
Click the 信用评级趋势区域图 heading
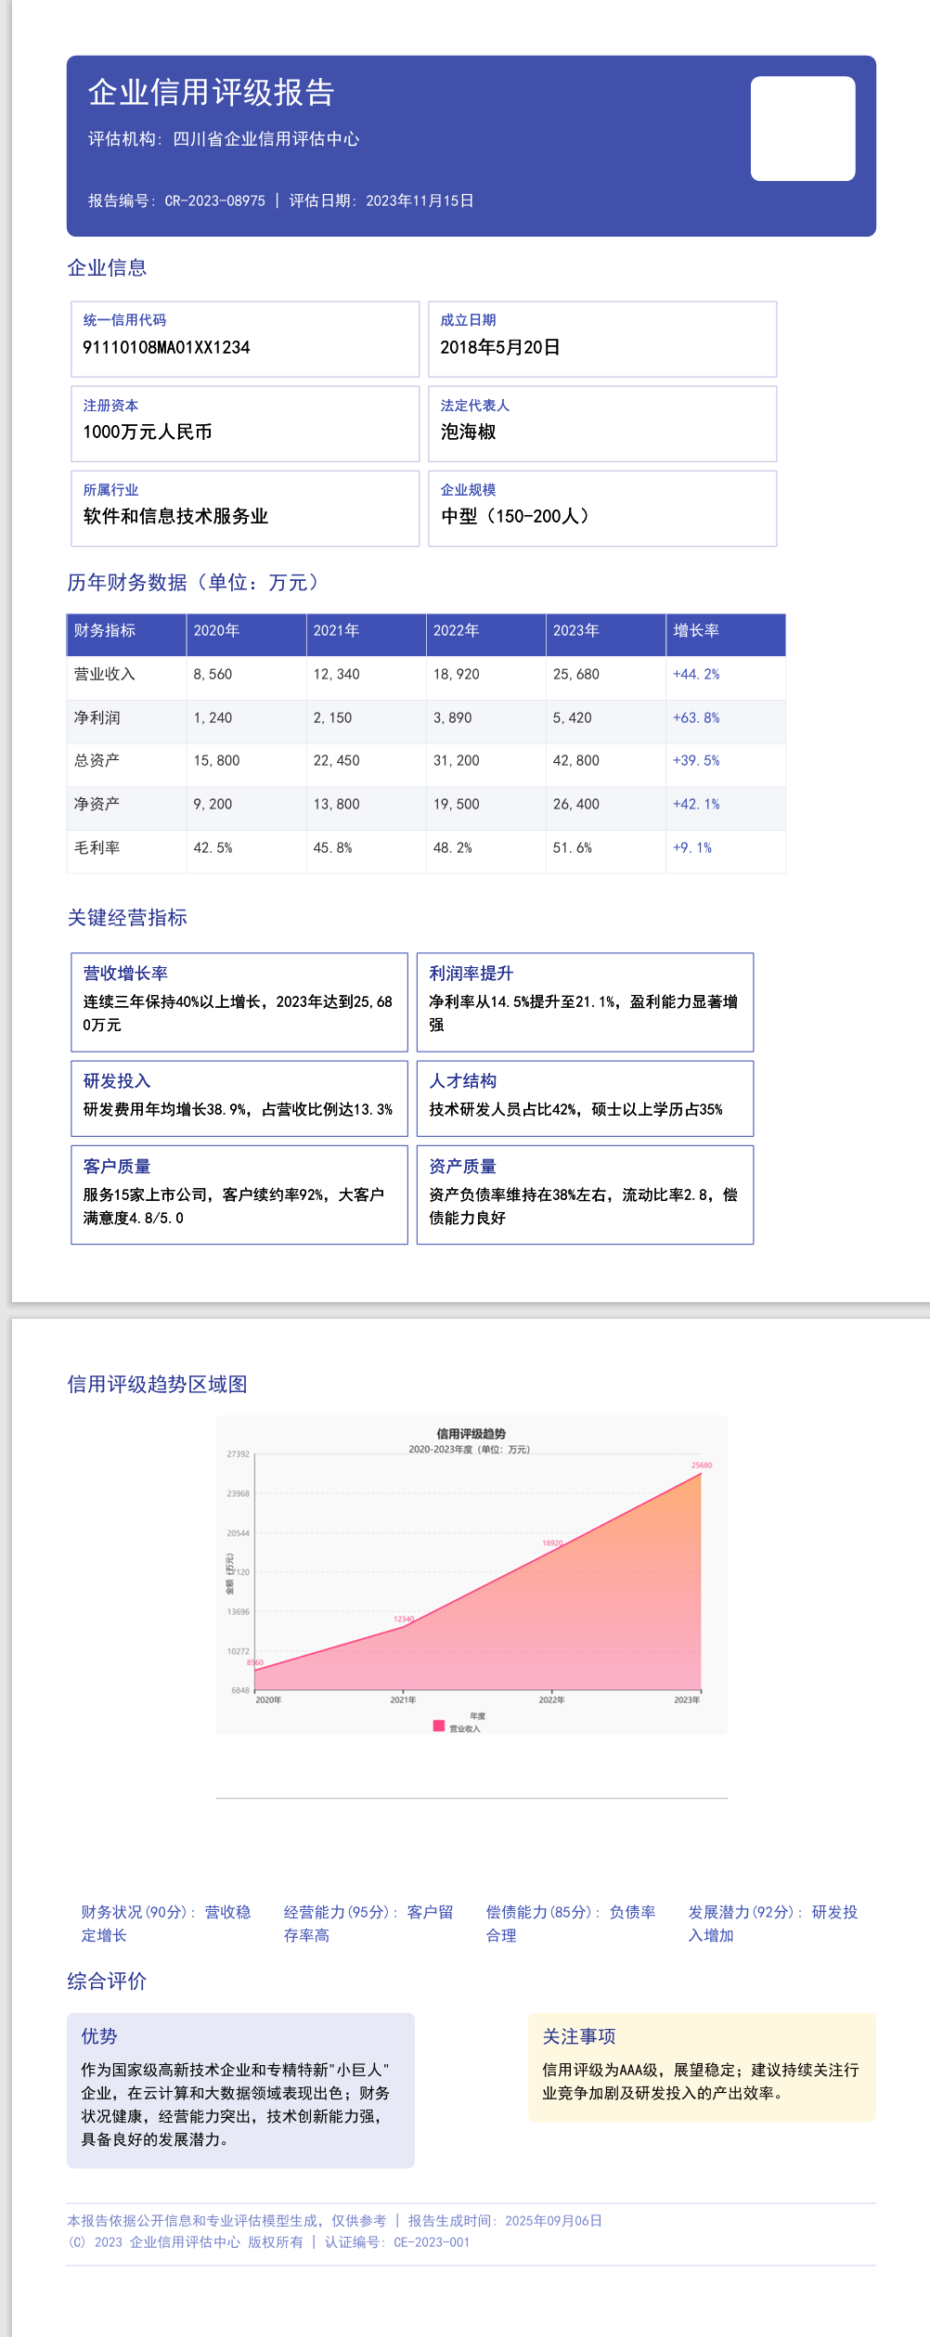click(x=158, y=1385)
